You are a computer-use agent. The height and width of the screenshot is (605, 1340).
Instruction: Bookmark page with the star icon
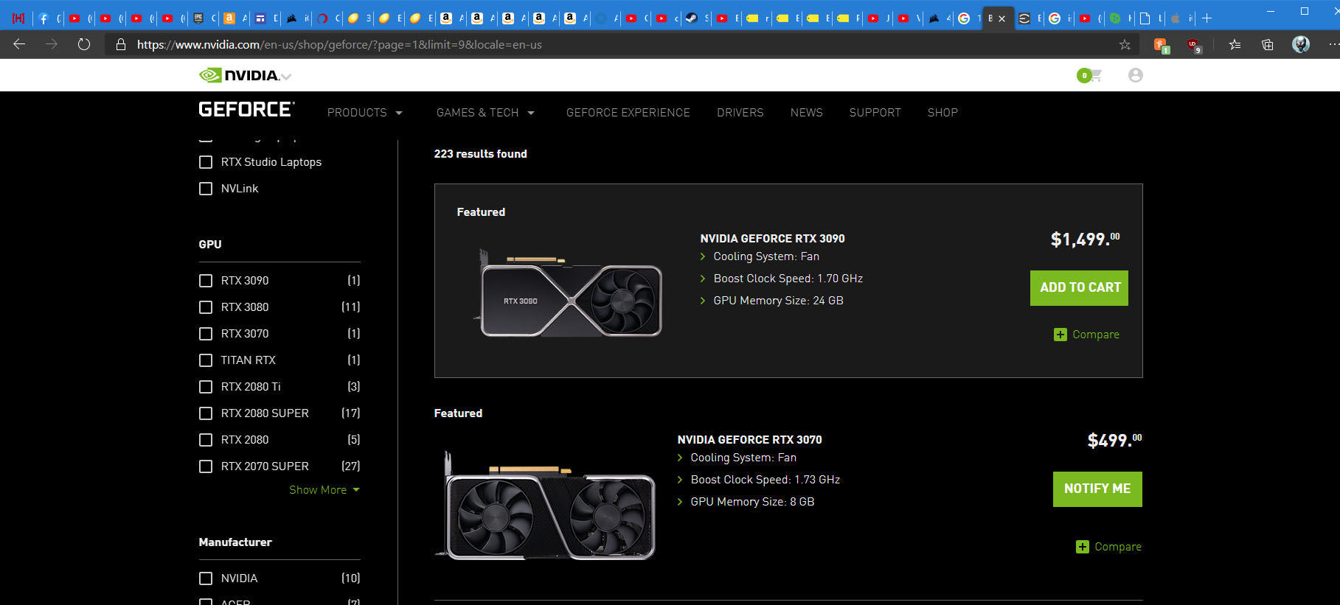(1125, 44)
